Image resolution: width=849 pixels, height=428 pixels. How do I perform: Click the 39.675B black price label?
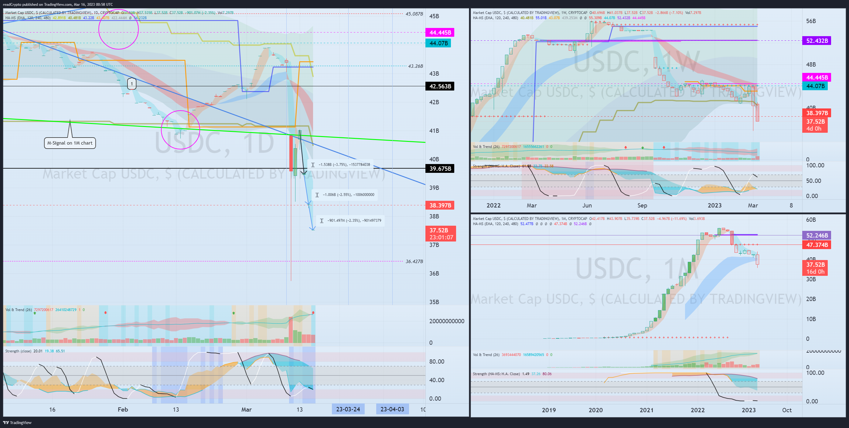[440, 169]
